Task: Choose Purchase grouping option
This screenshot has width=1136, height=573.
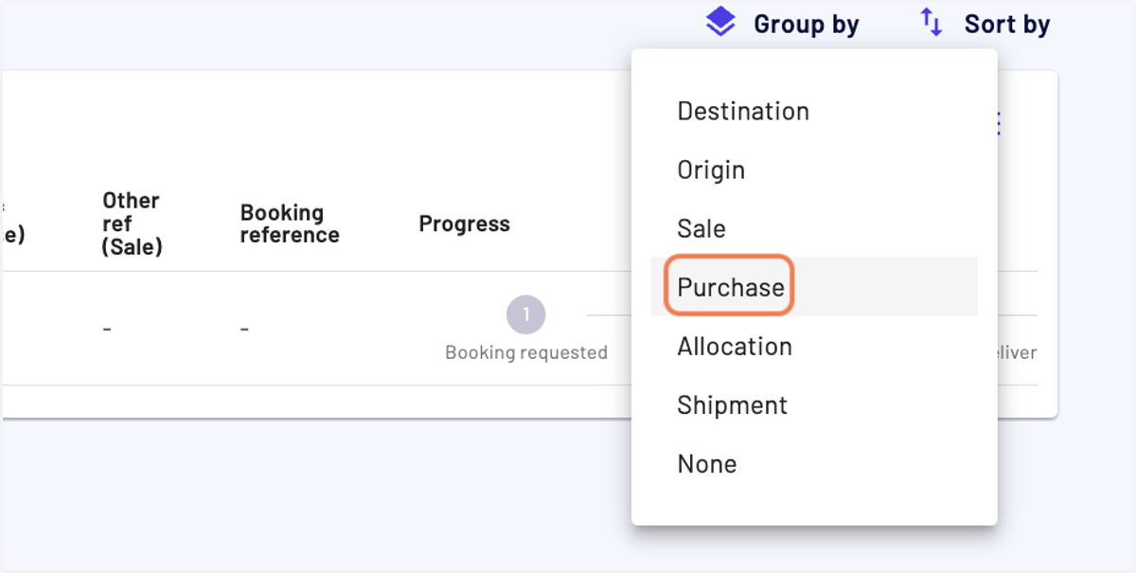Action: coord(814,287)
